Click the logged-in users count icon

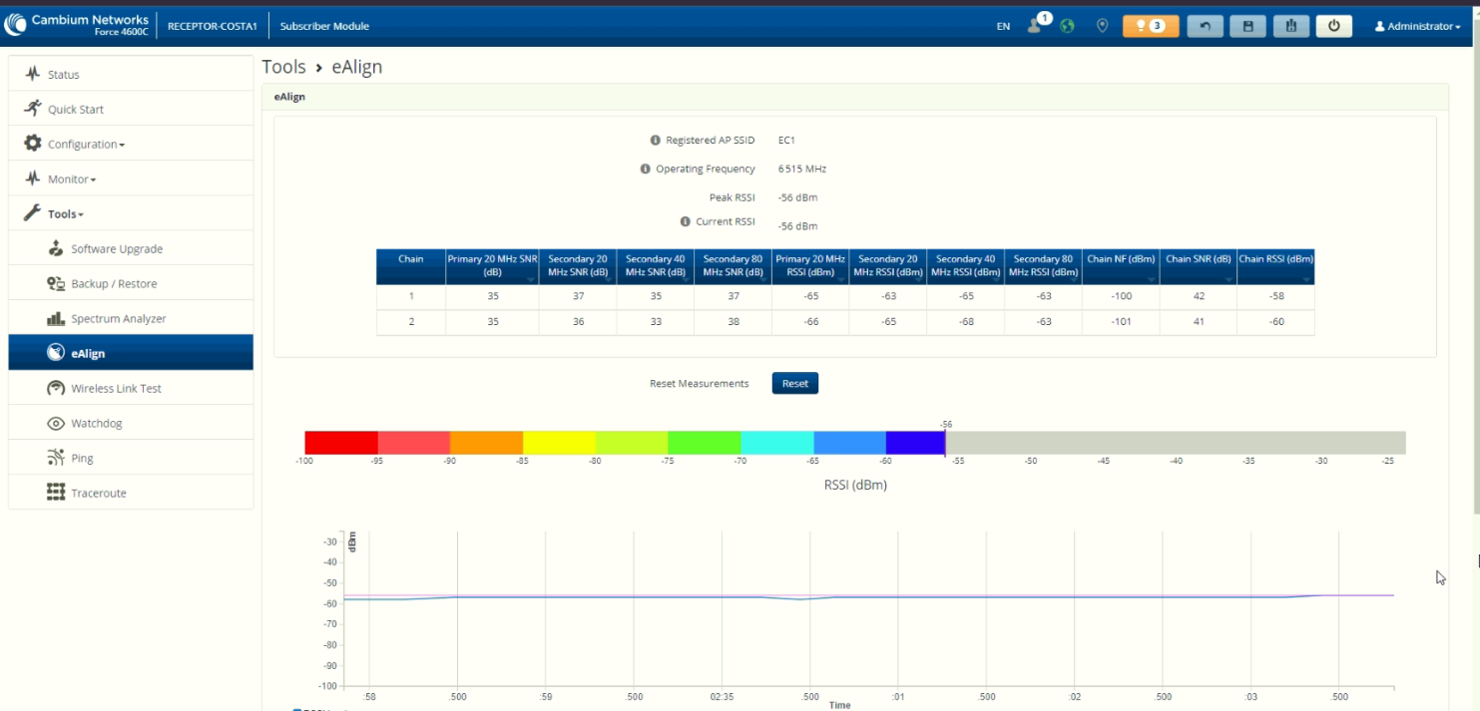(1038, 24)
